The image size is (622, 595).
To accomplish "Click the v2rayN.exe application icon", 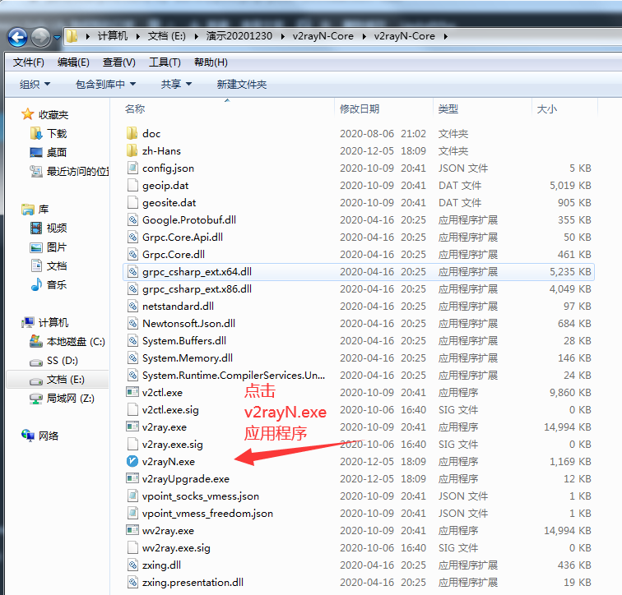I will coord(132,461).
